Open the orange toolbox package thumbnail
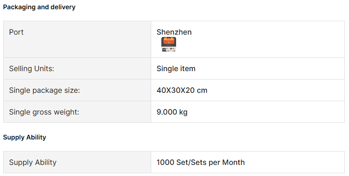This screenshot has width=349, height=176. click(169, 44)
